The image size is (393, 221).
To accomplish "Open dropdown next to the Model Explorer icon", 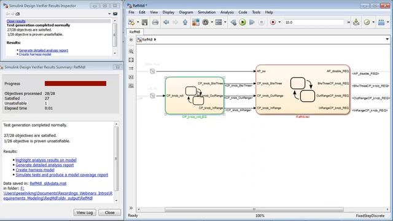I will tap(225, 22).
